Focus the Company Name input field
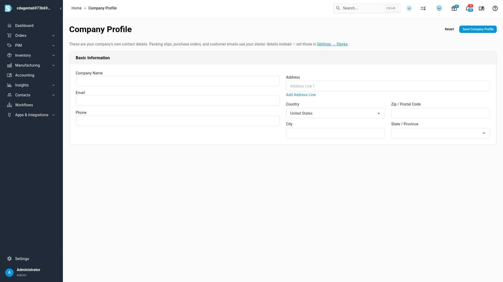Viewport: 503px width, 282px height. [x=178, y=81]
